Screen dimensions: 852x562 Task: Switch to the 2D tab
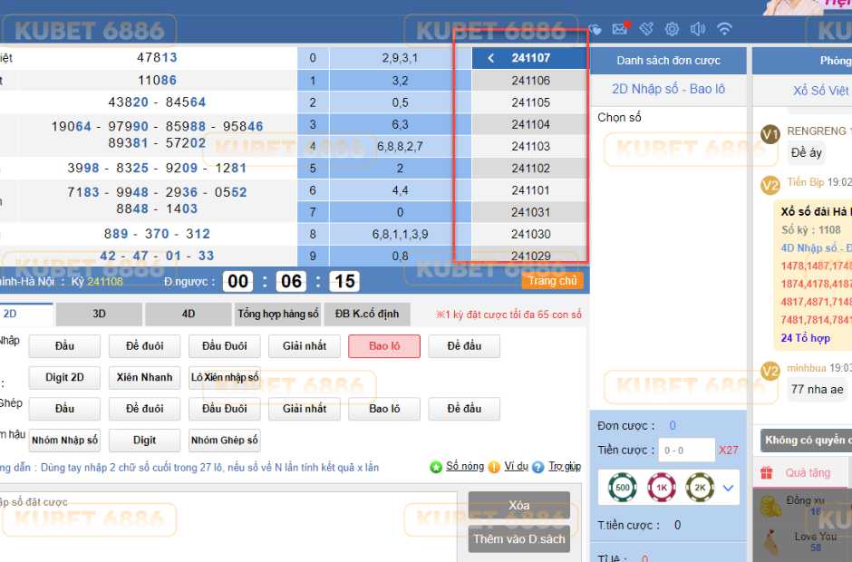pos(26,314)
